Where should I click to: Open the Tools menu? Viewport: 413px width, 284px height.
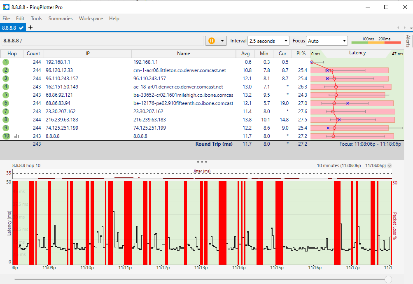coord(36,19)
